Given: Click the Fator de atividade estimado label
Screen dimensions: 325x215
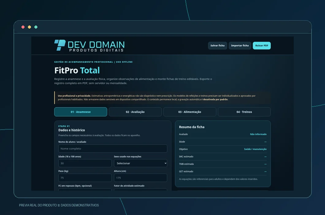Looking at the screenshot, I should point(129,186).
